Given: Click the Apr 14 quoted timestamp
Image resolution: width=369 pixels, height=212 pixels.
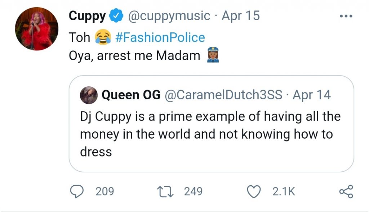Looking at the screenshot, I should [312, 95].
